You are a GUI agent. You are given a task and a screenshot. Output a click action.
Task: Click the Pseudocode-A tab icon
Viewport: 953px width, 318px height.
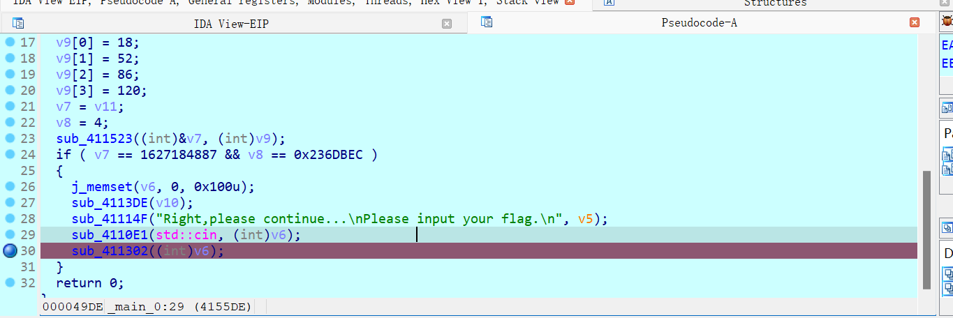pos(487,23)
